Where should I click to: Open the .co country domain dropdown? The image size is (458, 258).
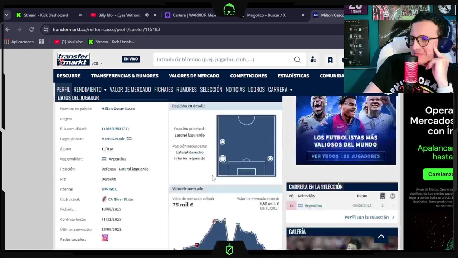(97, 63)
